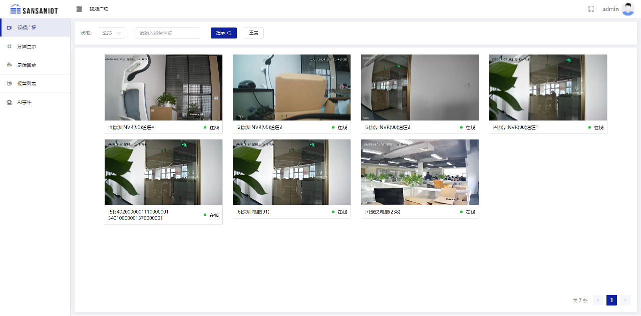Toggle fullscreen with the top-right icon

pyautogui.click(x=591, y=9)
